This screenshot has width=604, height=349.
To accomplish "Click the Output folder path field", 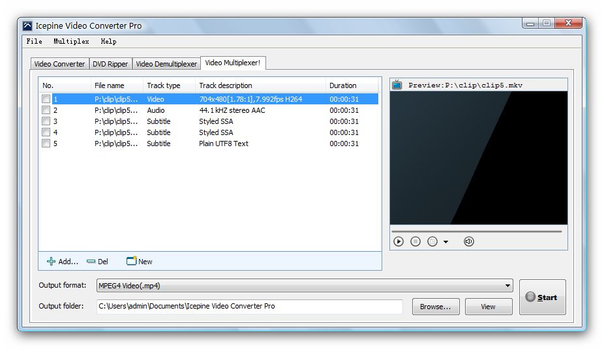I will [250, 306].
